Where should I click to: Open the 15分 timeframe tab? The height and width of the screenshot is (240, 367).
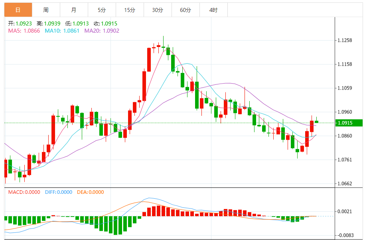tap(130, 10)
